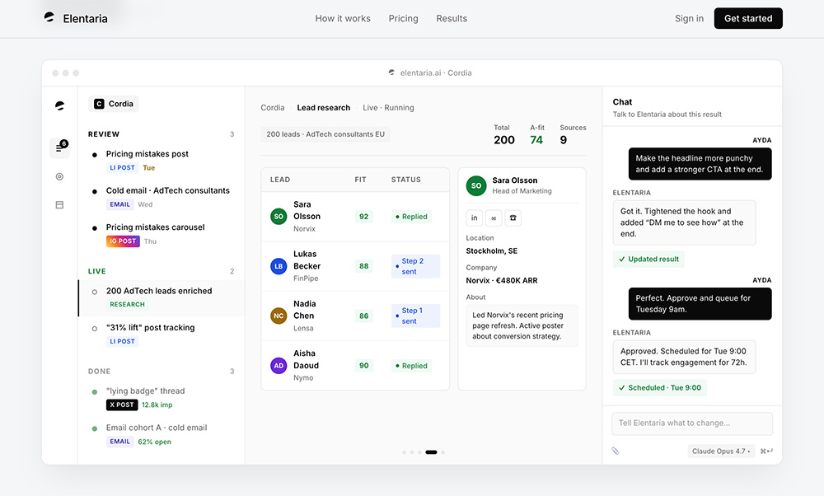Viewport: 824px width, 496px height.
Task: Open the Cordia workspace switcher
Action: click(x=114, y=104)
